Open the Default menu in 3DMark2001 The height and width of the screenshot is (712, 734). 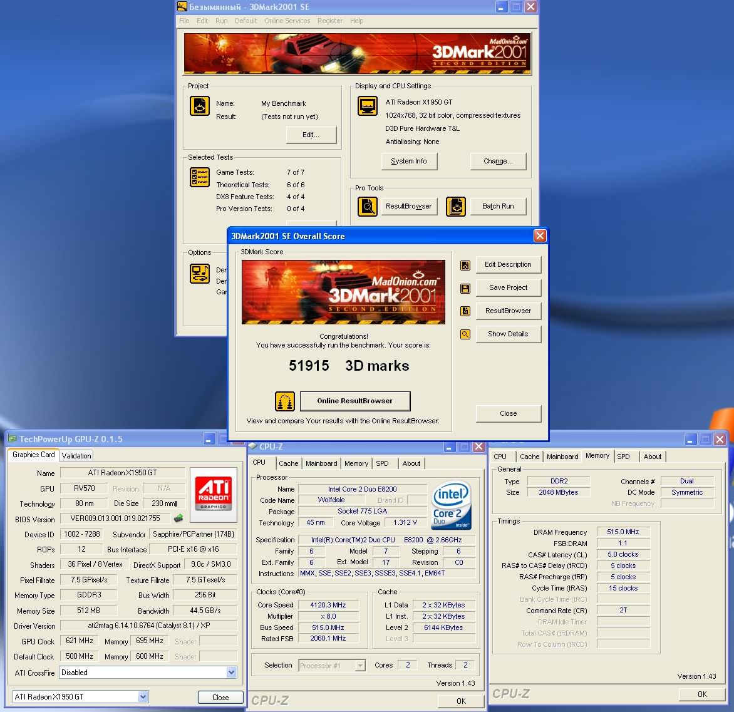(246, 21)
